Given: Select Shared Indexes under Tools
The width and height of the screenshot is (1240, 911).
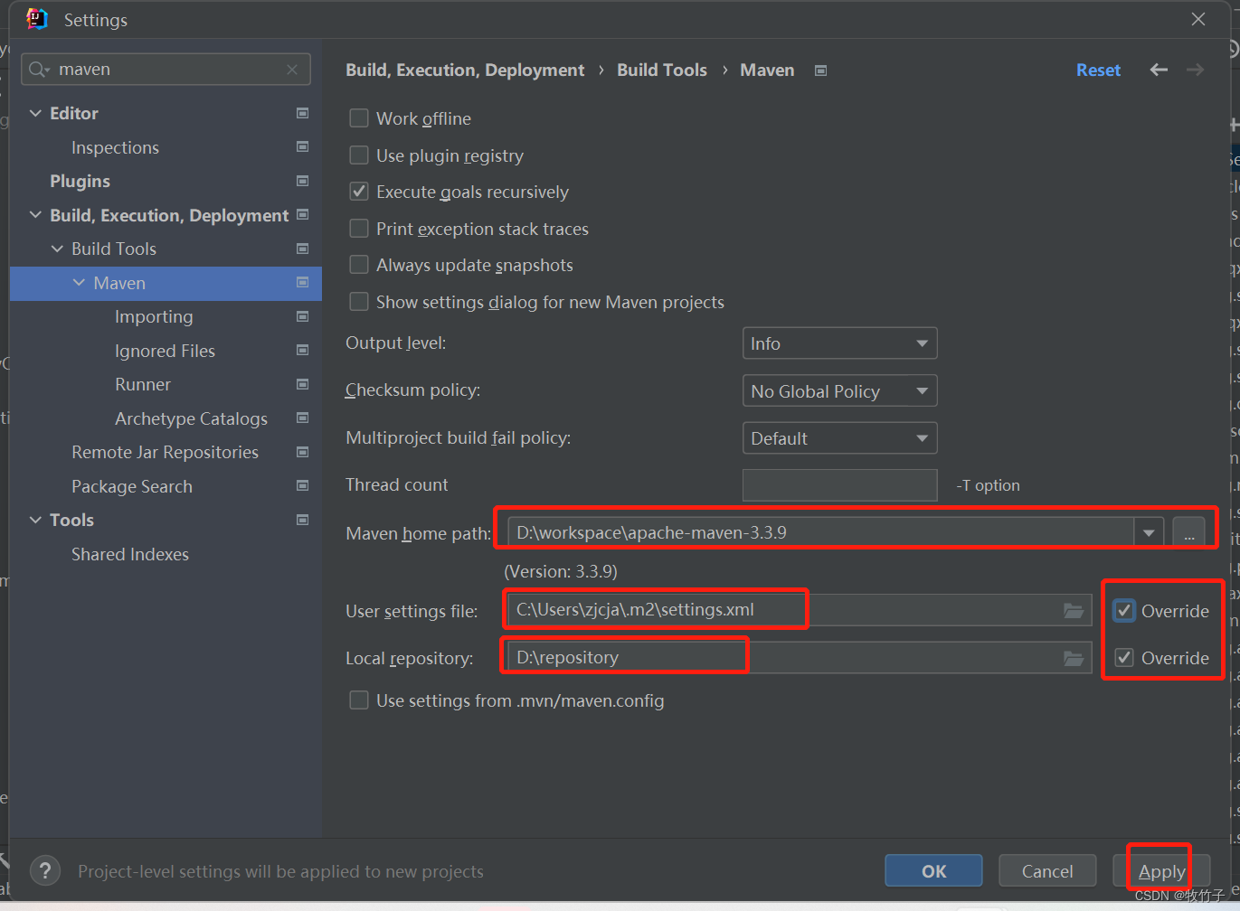Looking at the screenshot, I should click(130, 554).
